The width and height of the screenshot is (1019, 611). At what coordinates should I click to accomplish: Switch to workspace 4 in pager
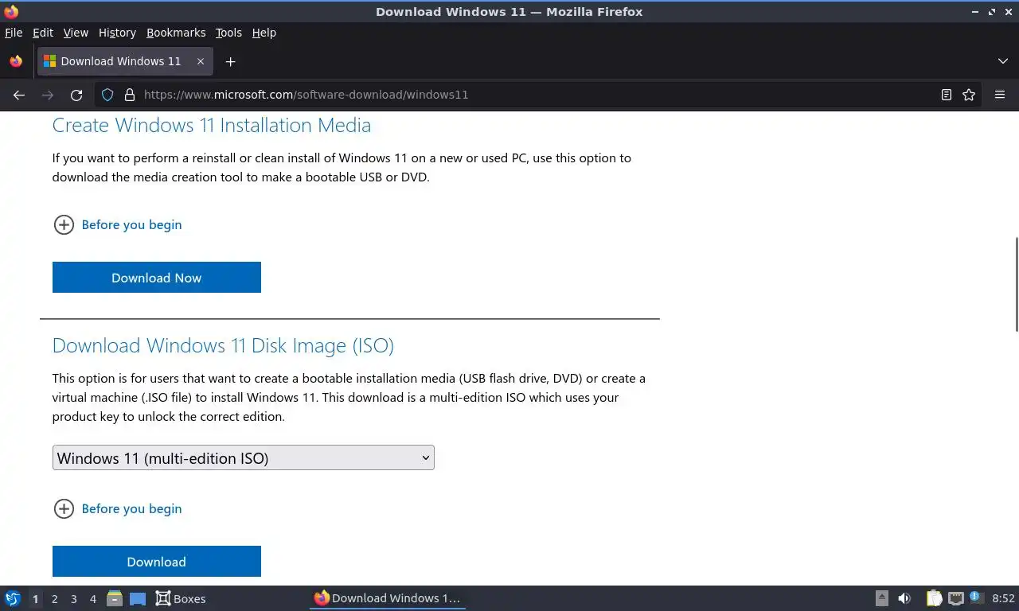coord(92,599)
